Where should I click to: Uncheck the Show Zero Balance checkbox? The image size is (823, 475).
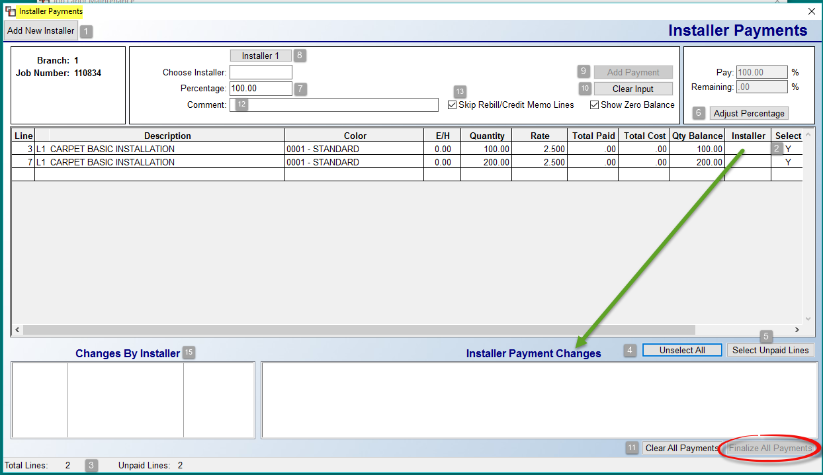[x=595, y=105]
